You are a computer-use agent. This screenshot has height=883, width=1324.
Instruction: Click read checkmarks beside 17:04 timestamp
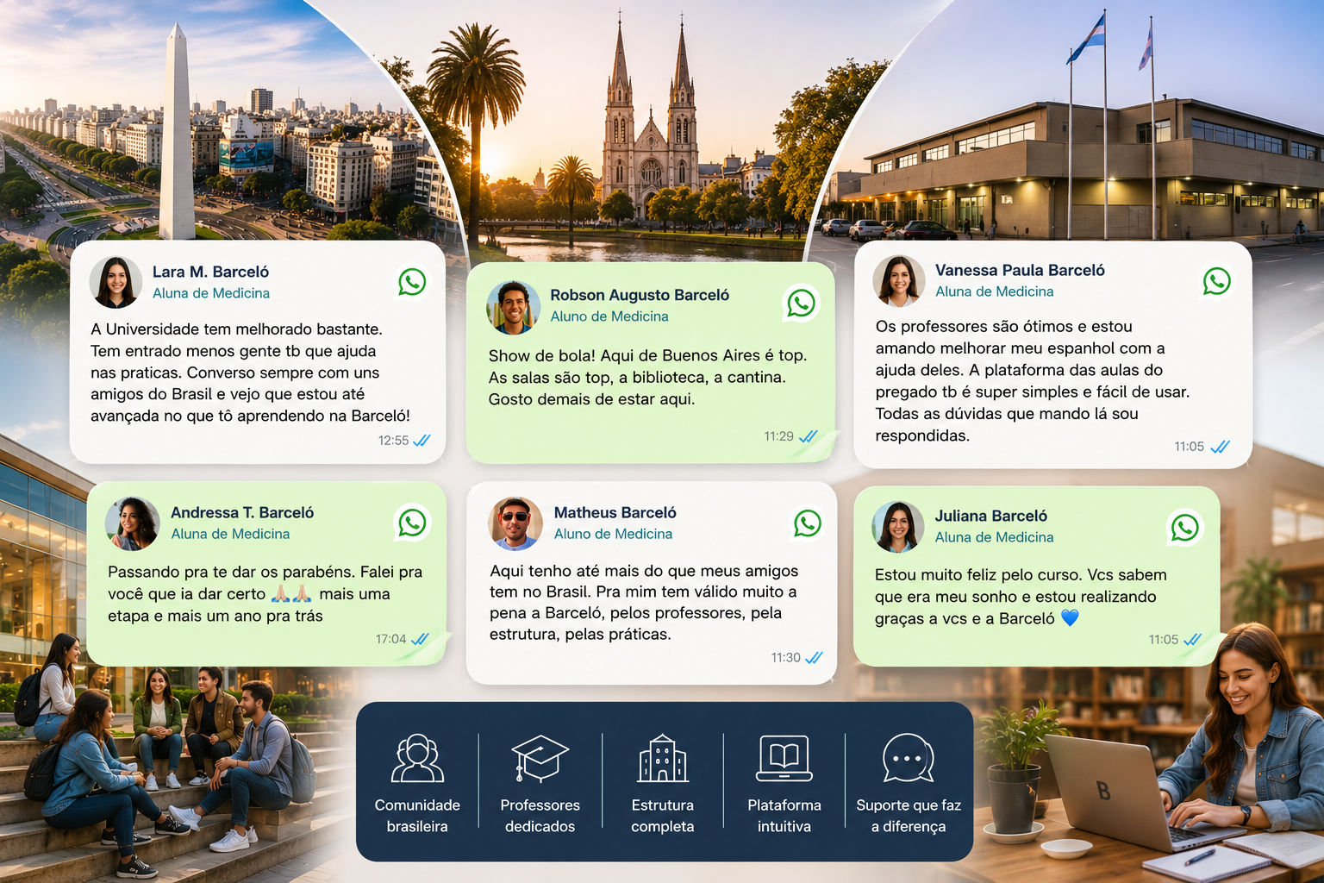[x=420, y=639]
